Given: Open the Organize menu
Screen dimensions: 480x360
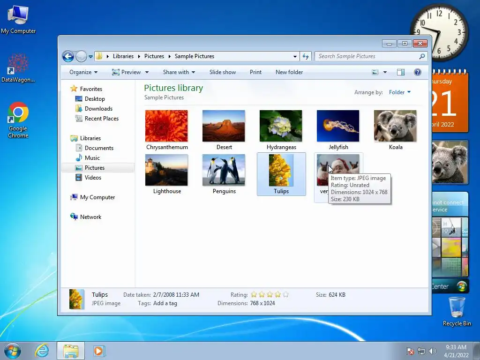Looking at the screenshot, I should point(83,72).
